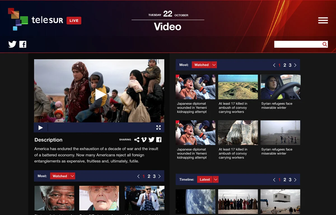The image size is (336, 215).
Task: Click Watched button below description
Action: point(60,176)
